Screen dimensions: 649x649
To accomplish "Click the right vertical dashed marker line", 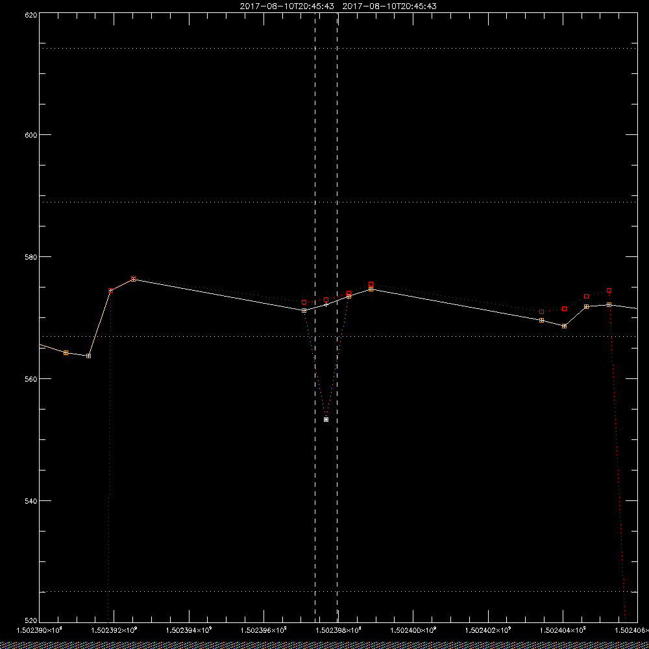I will [337, 317].
